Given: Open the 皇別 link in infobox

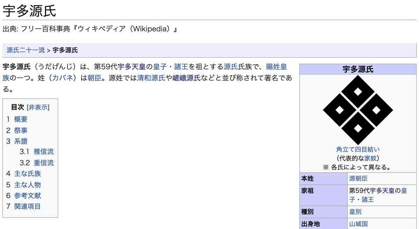Looking at the screenshot, I should pyautogui.click(x=355, y=212).
